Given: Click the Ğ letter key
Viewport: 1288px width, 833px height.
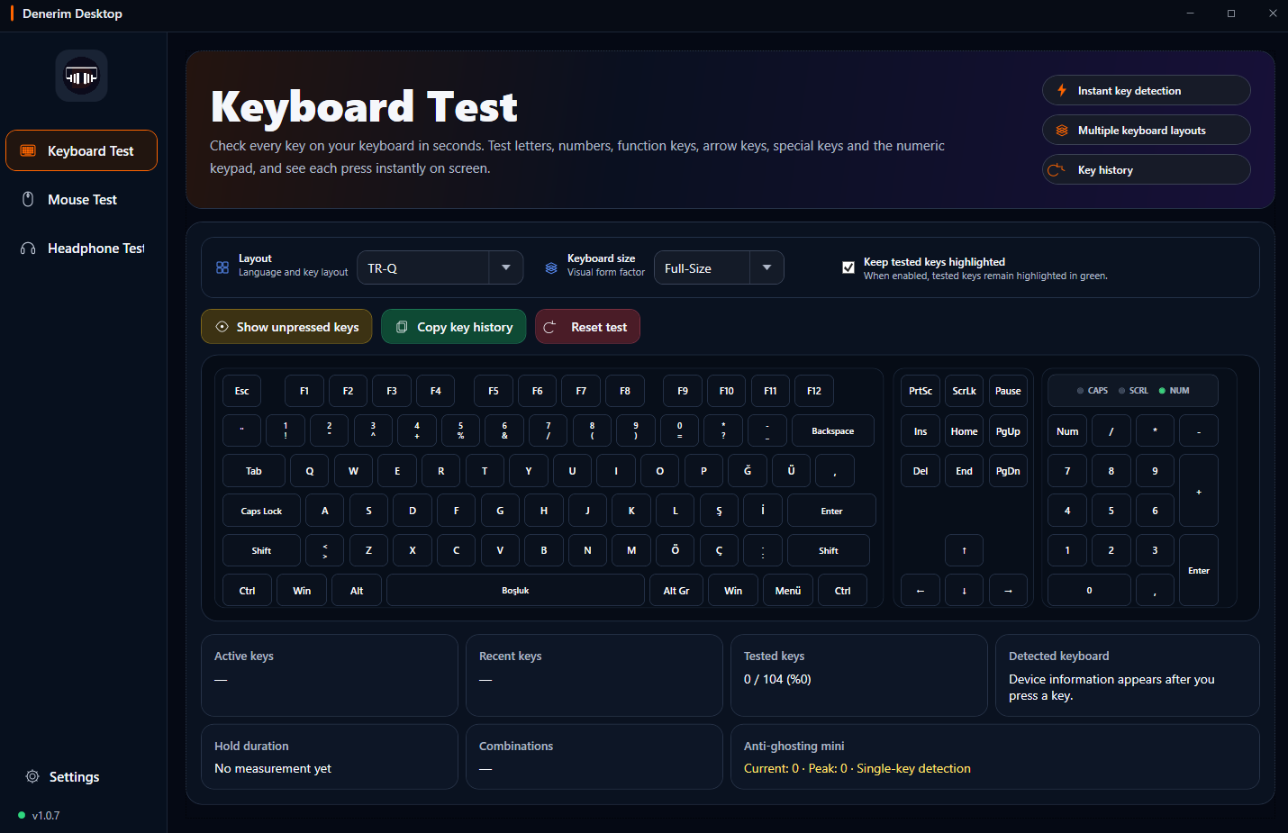Looking at the screenshot, I should pyautogui.click(x=748, y=470).
